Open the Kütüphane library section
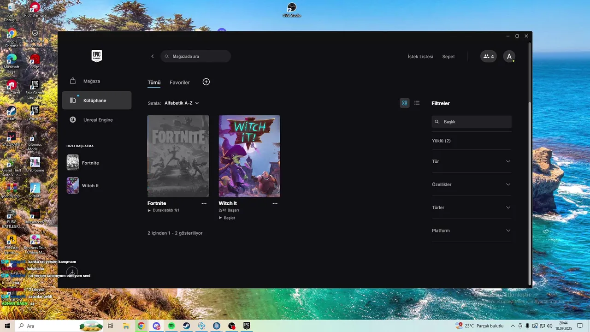 pyautogui.click(x=97, y=100)
